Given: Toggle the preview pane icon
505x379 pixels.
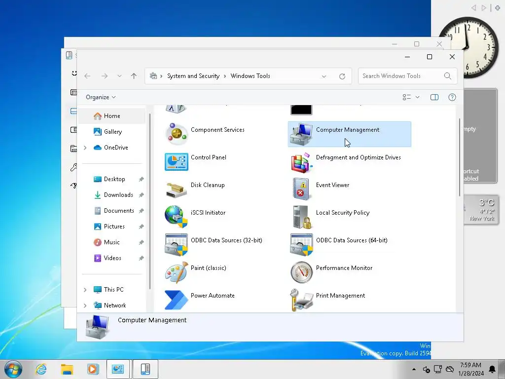Looking at the screenshot, I should coord(434,97).
